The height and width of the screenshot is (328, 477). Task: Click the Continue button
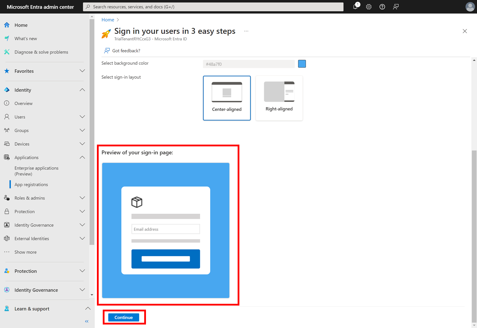(123, 317)
